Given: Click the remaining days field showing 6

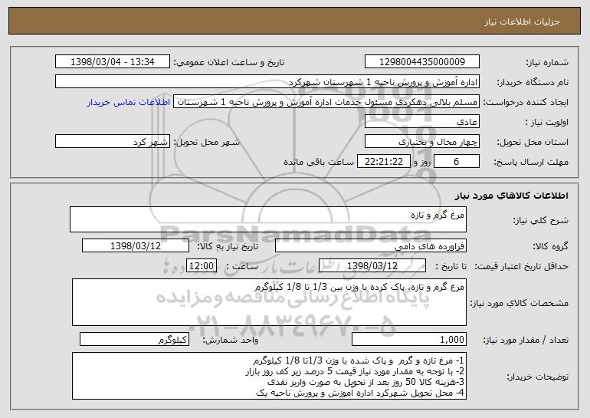Looking at the screenshot, I should click(x=457, y=162).
